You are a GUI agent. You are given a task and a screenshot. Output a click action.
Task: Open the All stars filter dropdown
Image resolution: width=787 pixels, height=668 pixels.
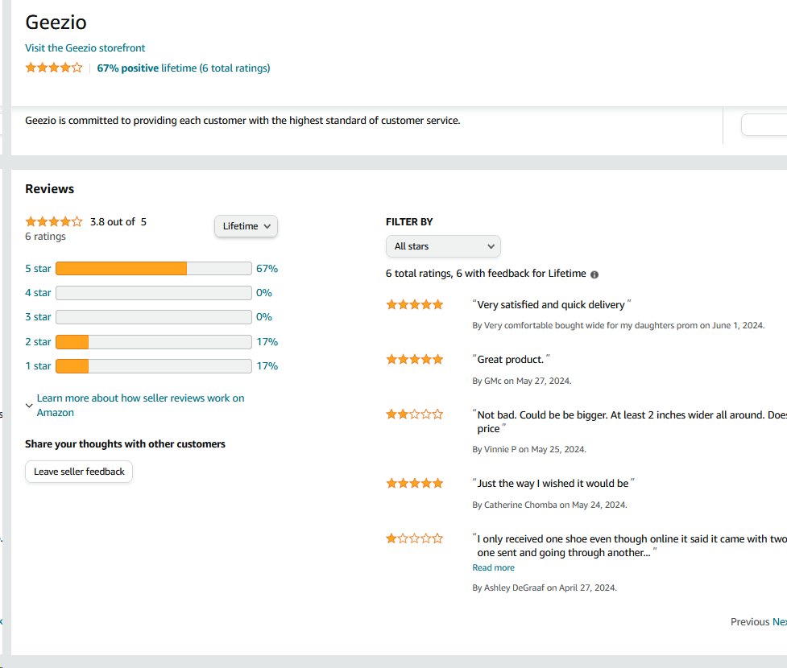443,246
